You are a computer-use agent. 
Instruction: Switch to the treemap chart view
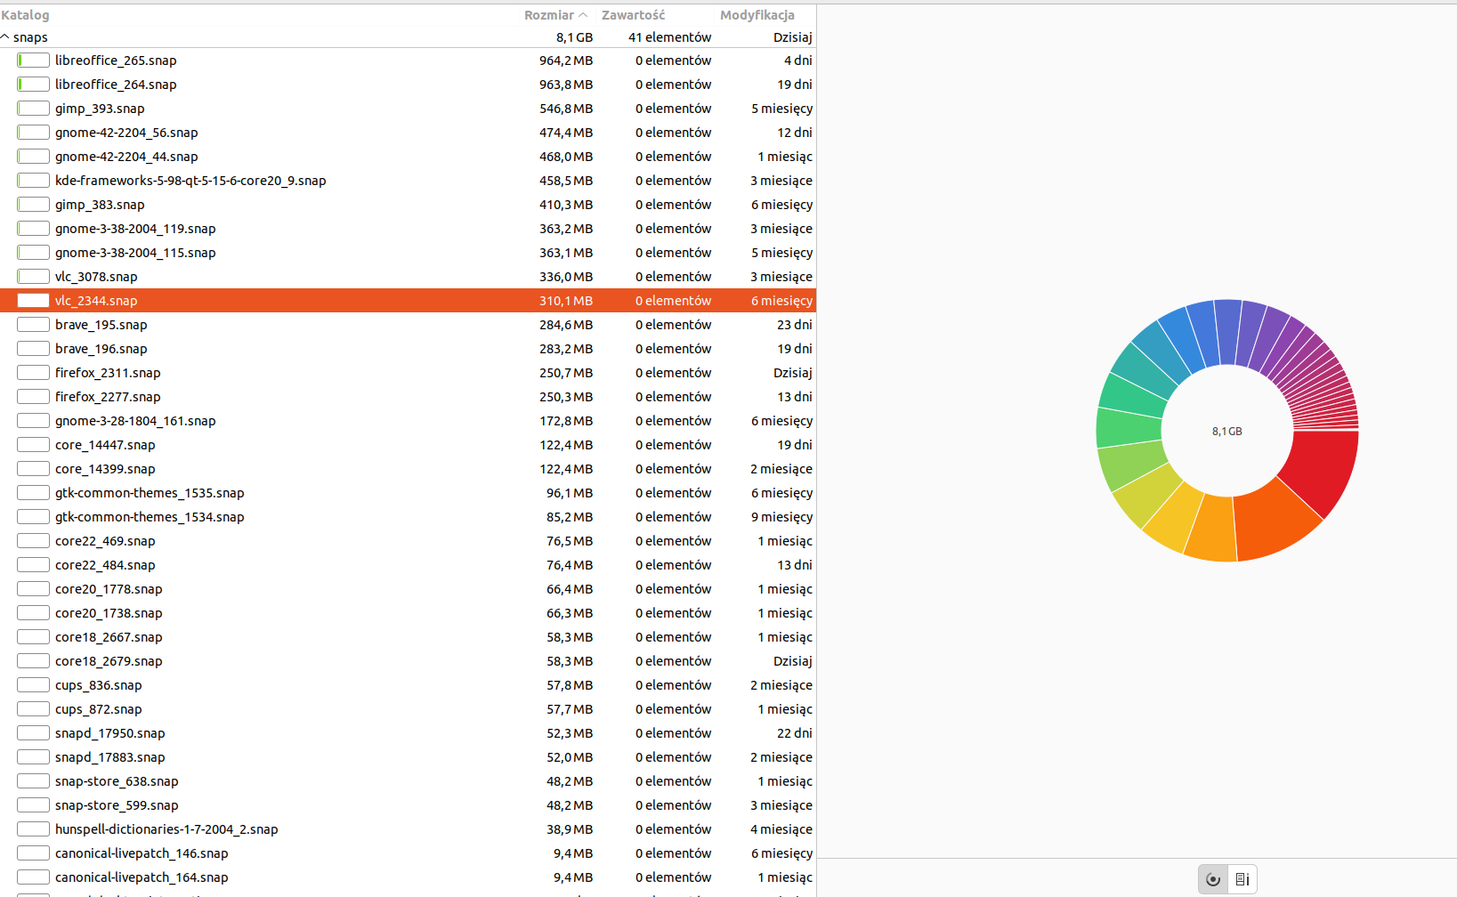point(1242,879)
